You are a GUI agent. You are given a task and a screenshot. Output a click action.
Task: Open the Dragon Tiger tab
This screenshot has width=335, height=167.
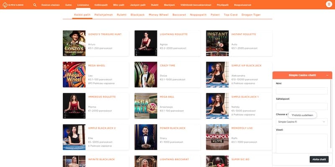(251, 15)
